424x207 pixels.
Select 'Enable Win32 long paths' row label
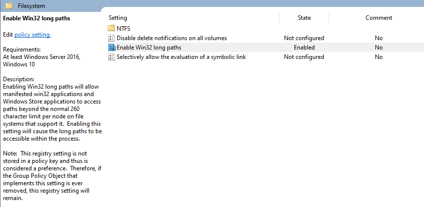pos(149,48)
